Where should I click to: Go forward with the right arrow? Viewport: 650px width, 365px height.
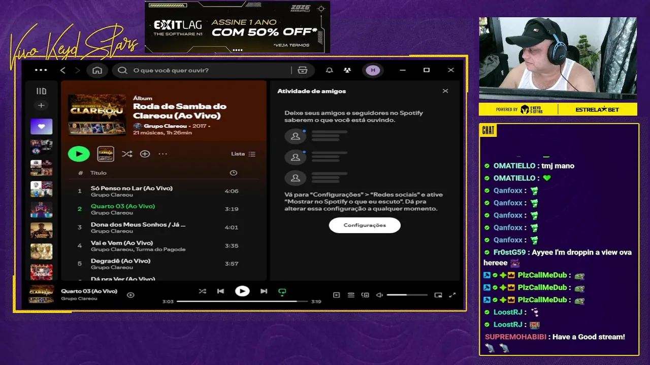(x=78, y=70)
